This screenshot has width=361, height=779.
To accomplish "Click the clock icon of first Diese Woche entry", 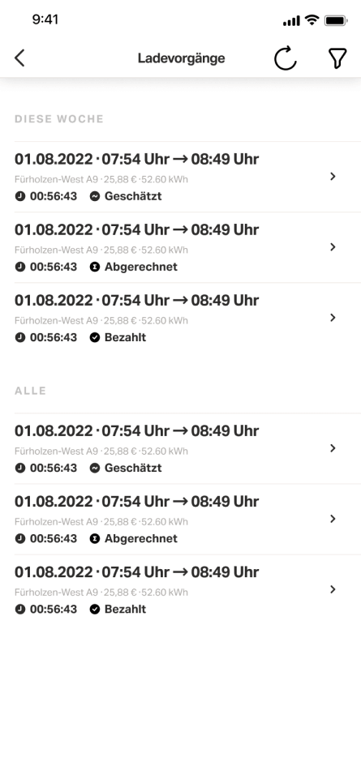I will click(x=20, y=196).
